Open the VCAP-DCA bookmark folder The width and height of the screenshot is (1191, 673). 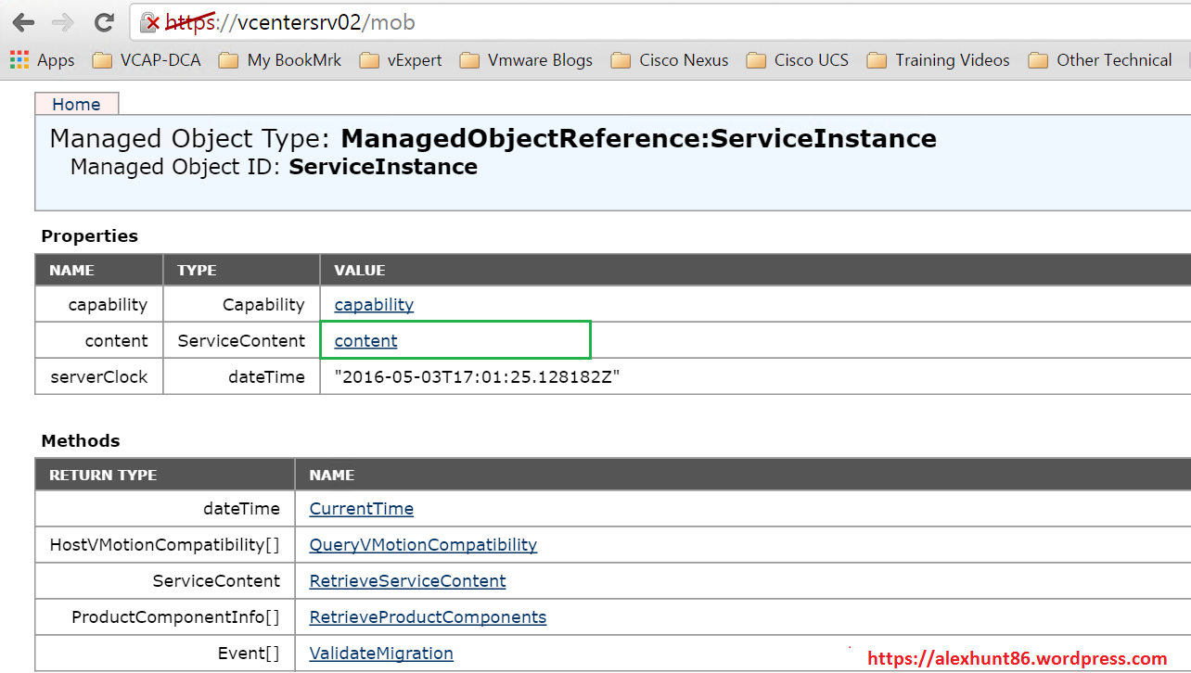pos(148,60)
